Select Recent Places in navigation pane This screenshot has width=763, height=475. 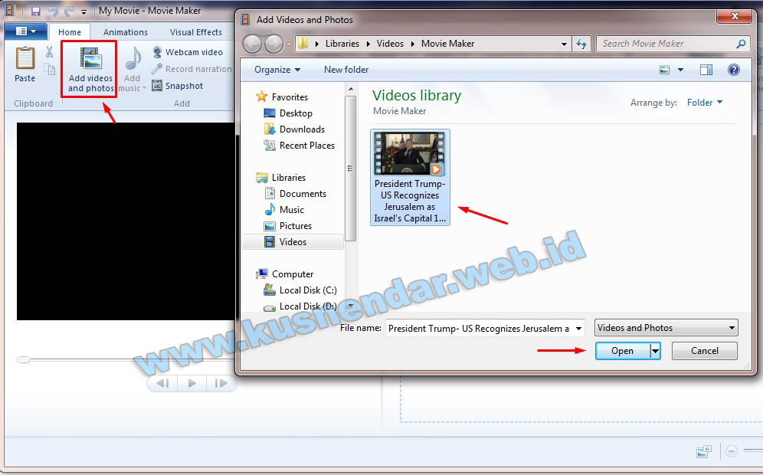pos(300,145)
